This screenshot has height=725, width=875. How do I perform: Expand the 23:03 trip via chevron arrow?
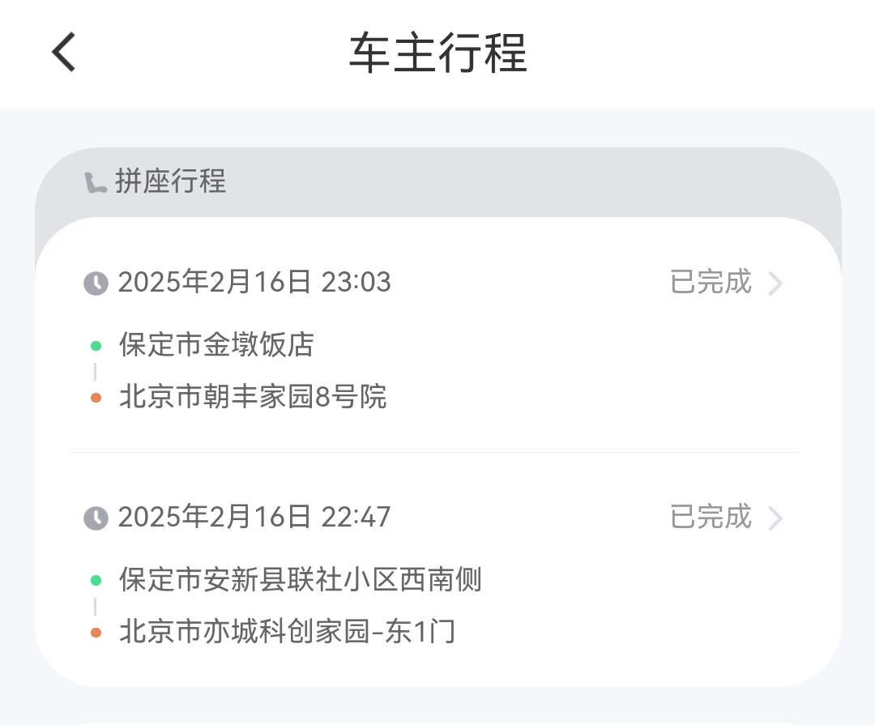tap(775, 283)
